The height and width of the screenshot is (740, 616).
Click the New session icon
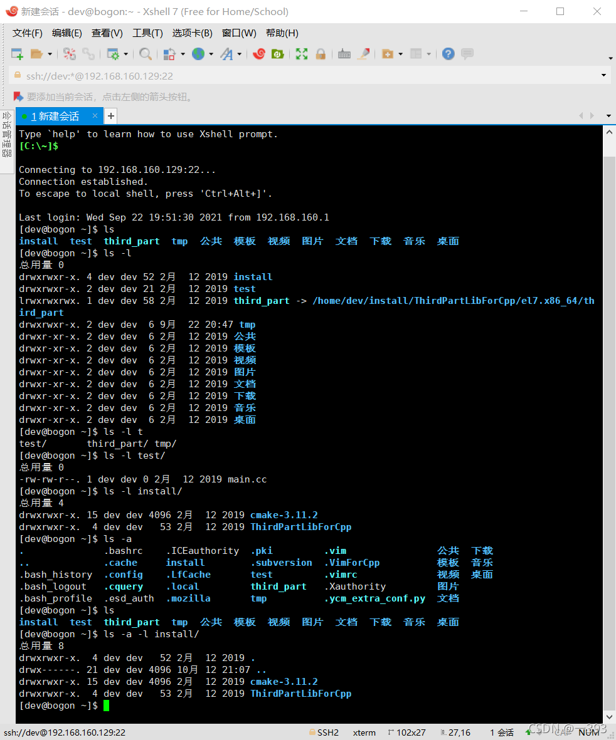[17, 54]
